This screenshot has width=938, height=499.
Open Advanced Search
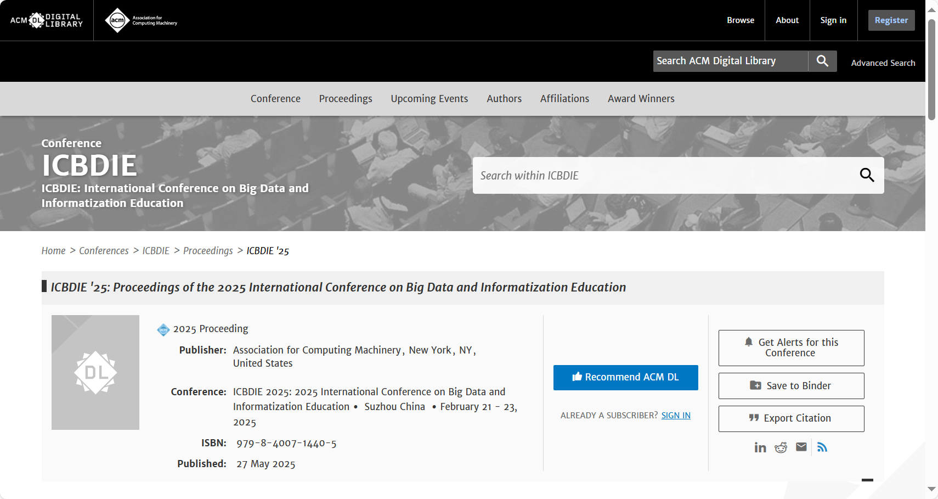(x=883, y=63)
